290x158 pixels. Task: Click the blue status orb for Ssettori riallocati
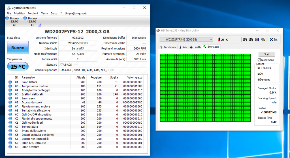tap(10, 94)
